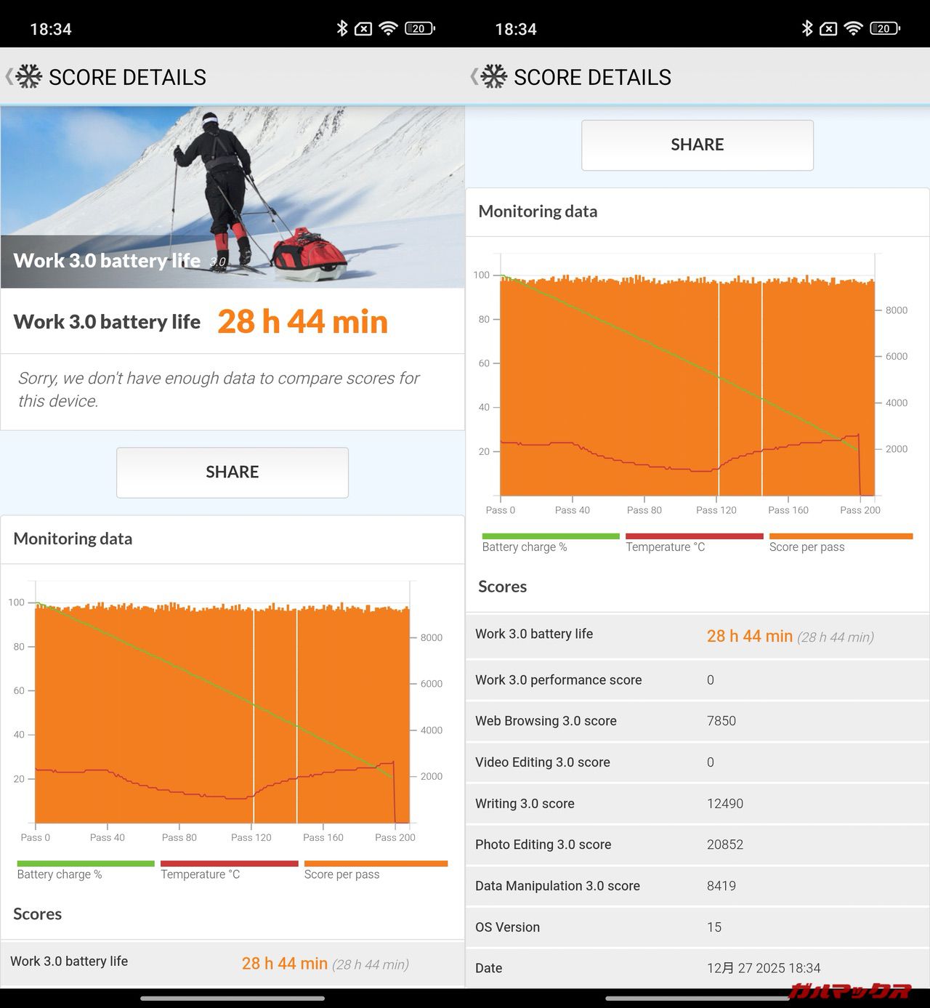Tap the skier banner image

(232, 197)
